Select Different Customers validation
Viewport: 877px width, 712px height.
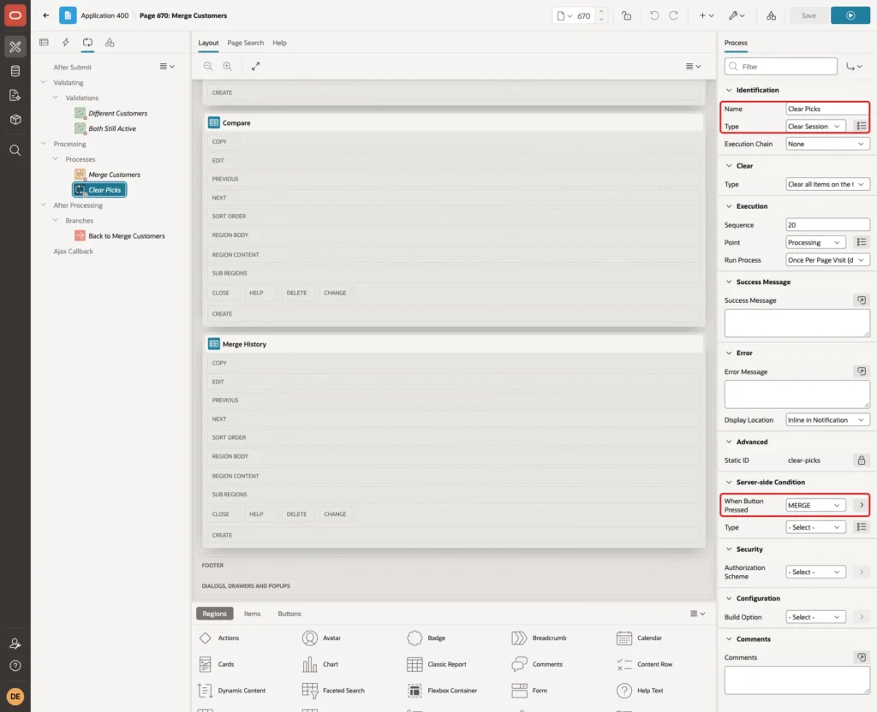pos(117,114)
